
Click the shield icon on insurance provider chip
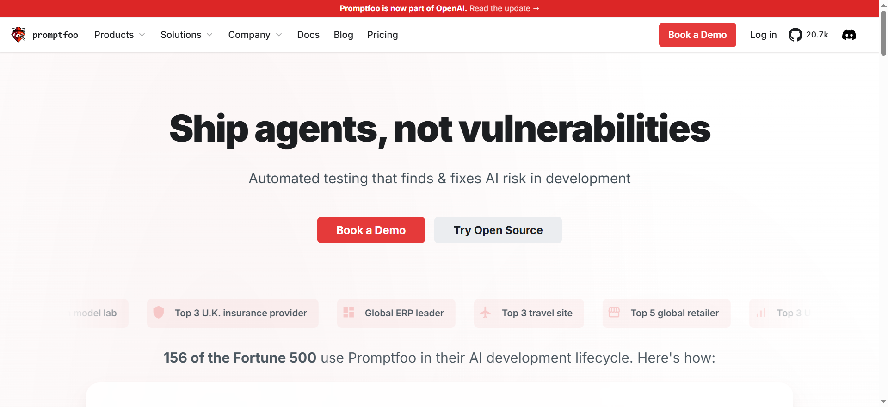coord(159,313)
